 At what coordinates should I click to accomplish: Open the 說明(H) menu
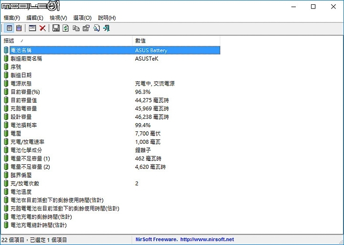pos(107,18)
